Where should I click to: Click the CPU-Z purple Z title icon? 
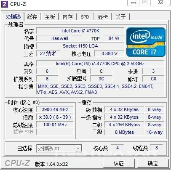pos(4,4)
